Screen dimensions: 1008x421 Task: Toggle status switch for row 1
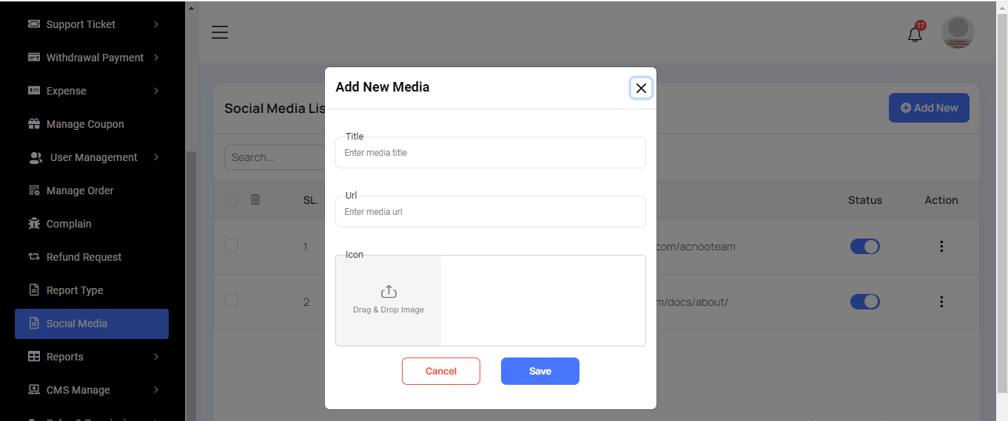(864, 247)
